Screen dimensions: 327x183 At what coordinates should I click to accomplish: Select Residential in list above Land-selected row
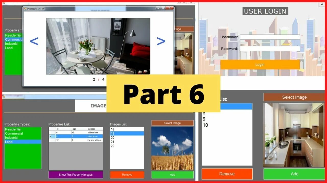pyautogui.click(x=23, y=129)
